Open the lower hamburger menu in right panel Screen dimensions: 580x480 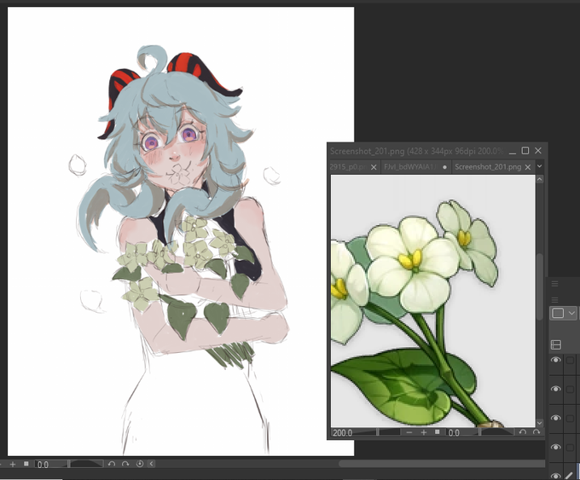pos(555,300)
